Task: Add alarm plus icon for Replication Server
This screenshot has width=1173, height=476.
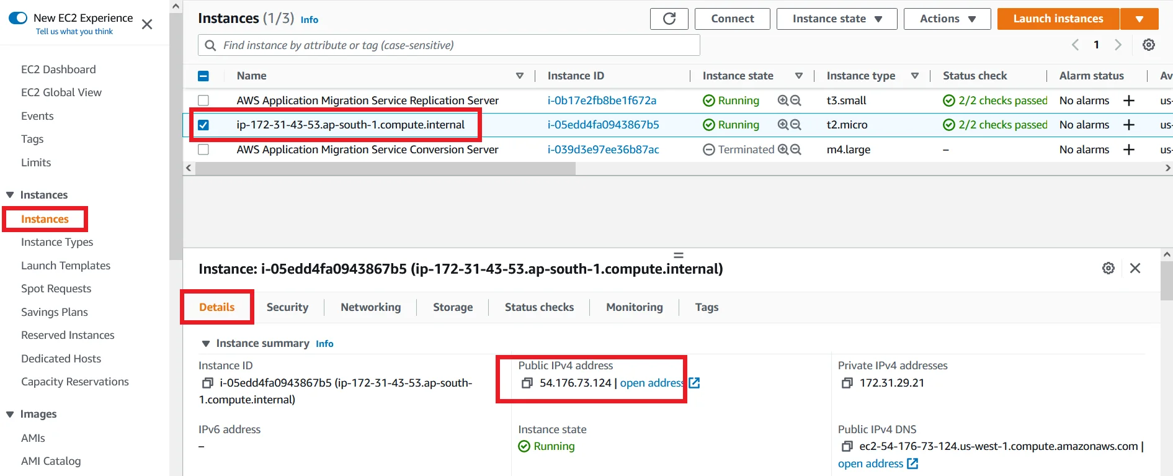Action: [x=1129, y=101]
